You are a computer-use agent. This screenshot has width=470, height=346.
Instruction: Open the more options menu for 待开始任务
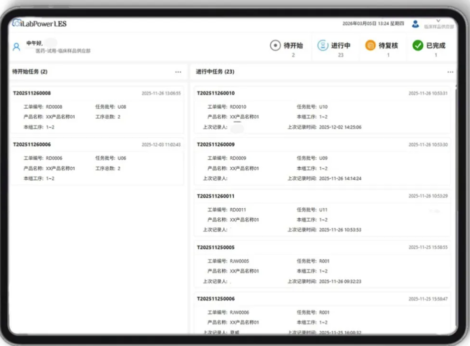(x=178, y=72)
